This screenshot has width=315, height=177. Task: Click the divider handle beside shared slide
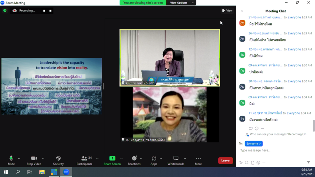click(x=103, y=86)
